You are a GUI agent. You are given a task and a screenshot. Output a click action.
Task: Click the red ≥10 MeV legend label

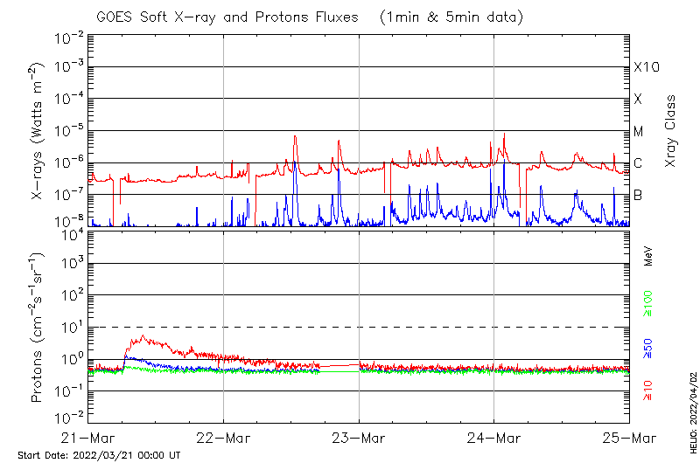[648, 391]
